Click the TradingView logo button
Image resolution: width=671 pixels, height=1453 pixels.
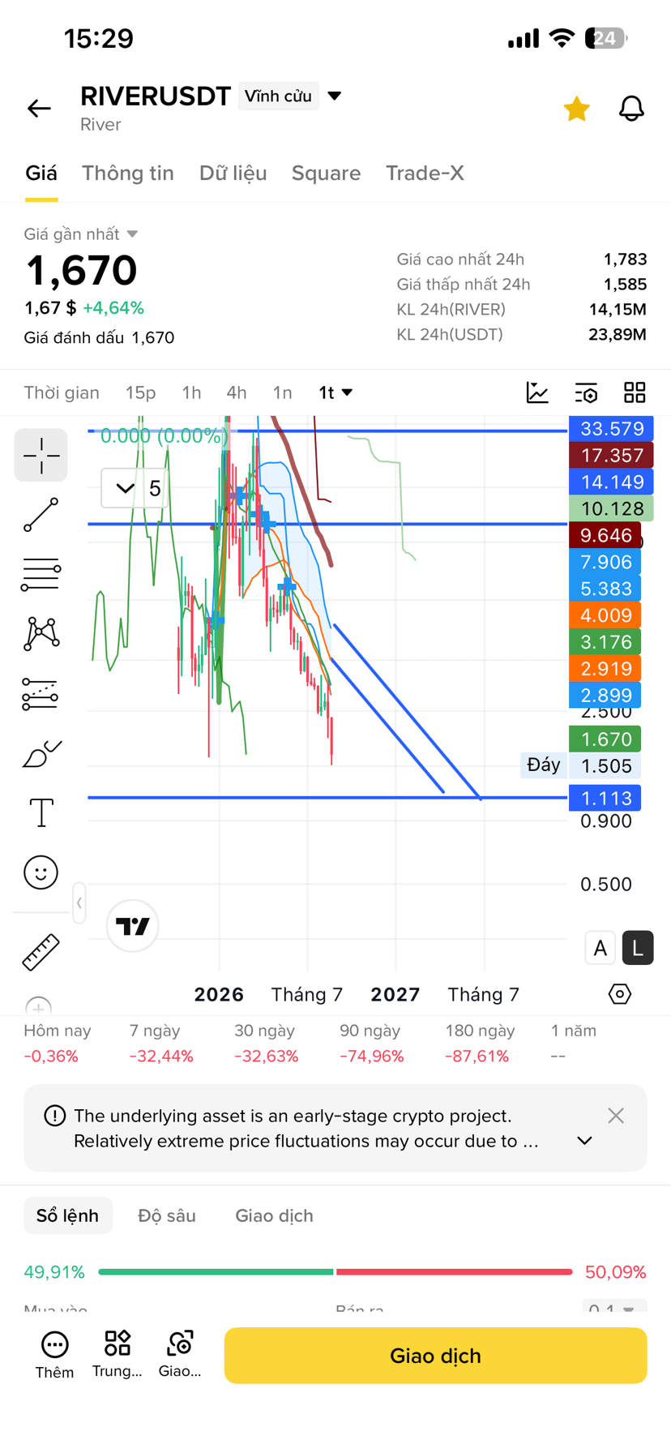[133, 925]
